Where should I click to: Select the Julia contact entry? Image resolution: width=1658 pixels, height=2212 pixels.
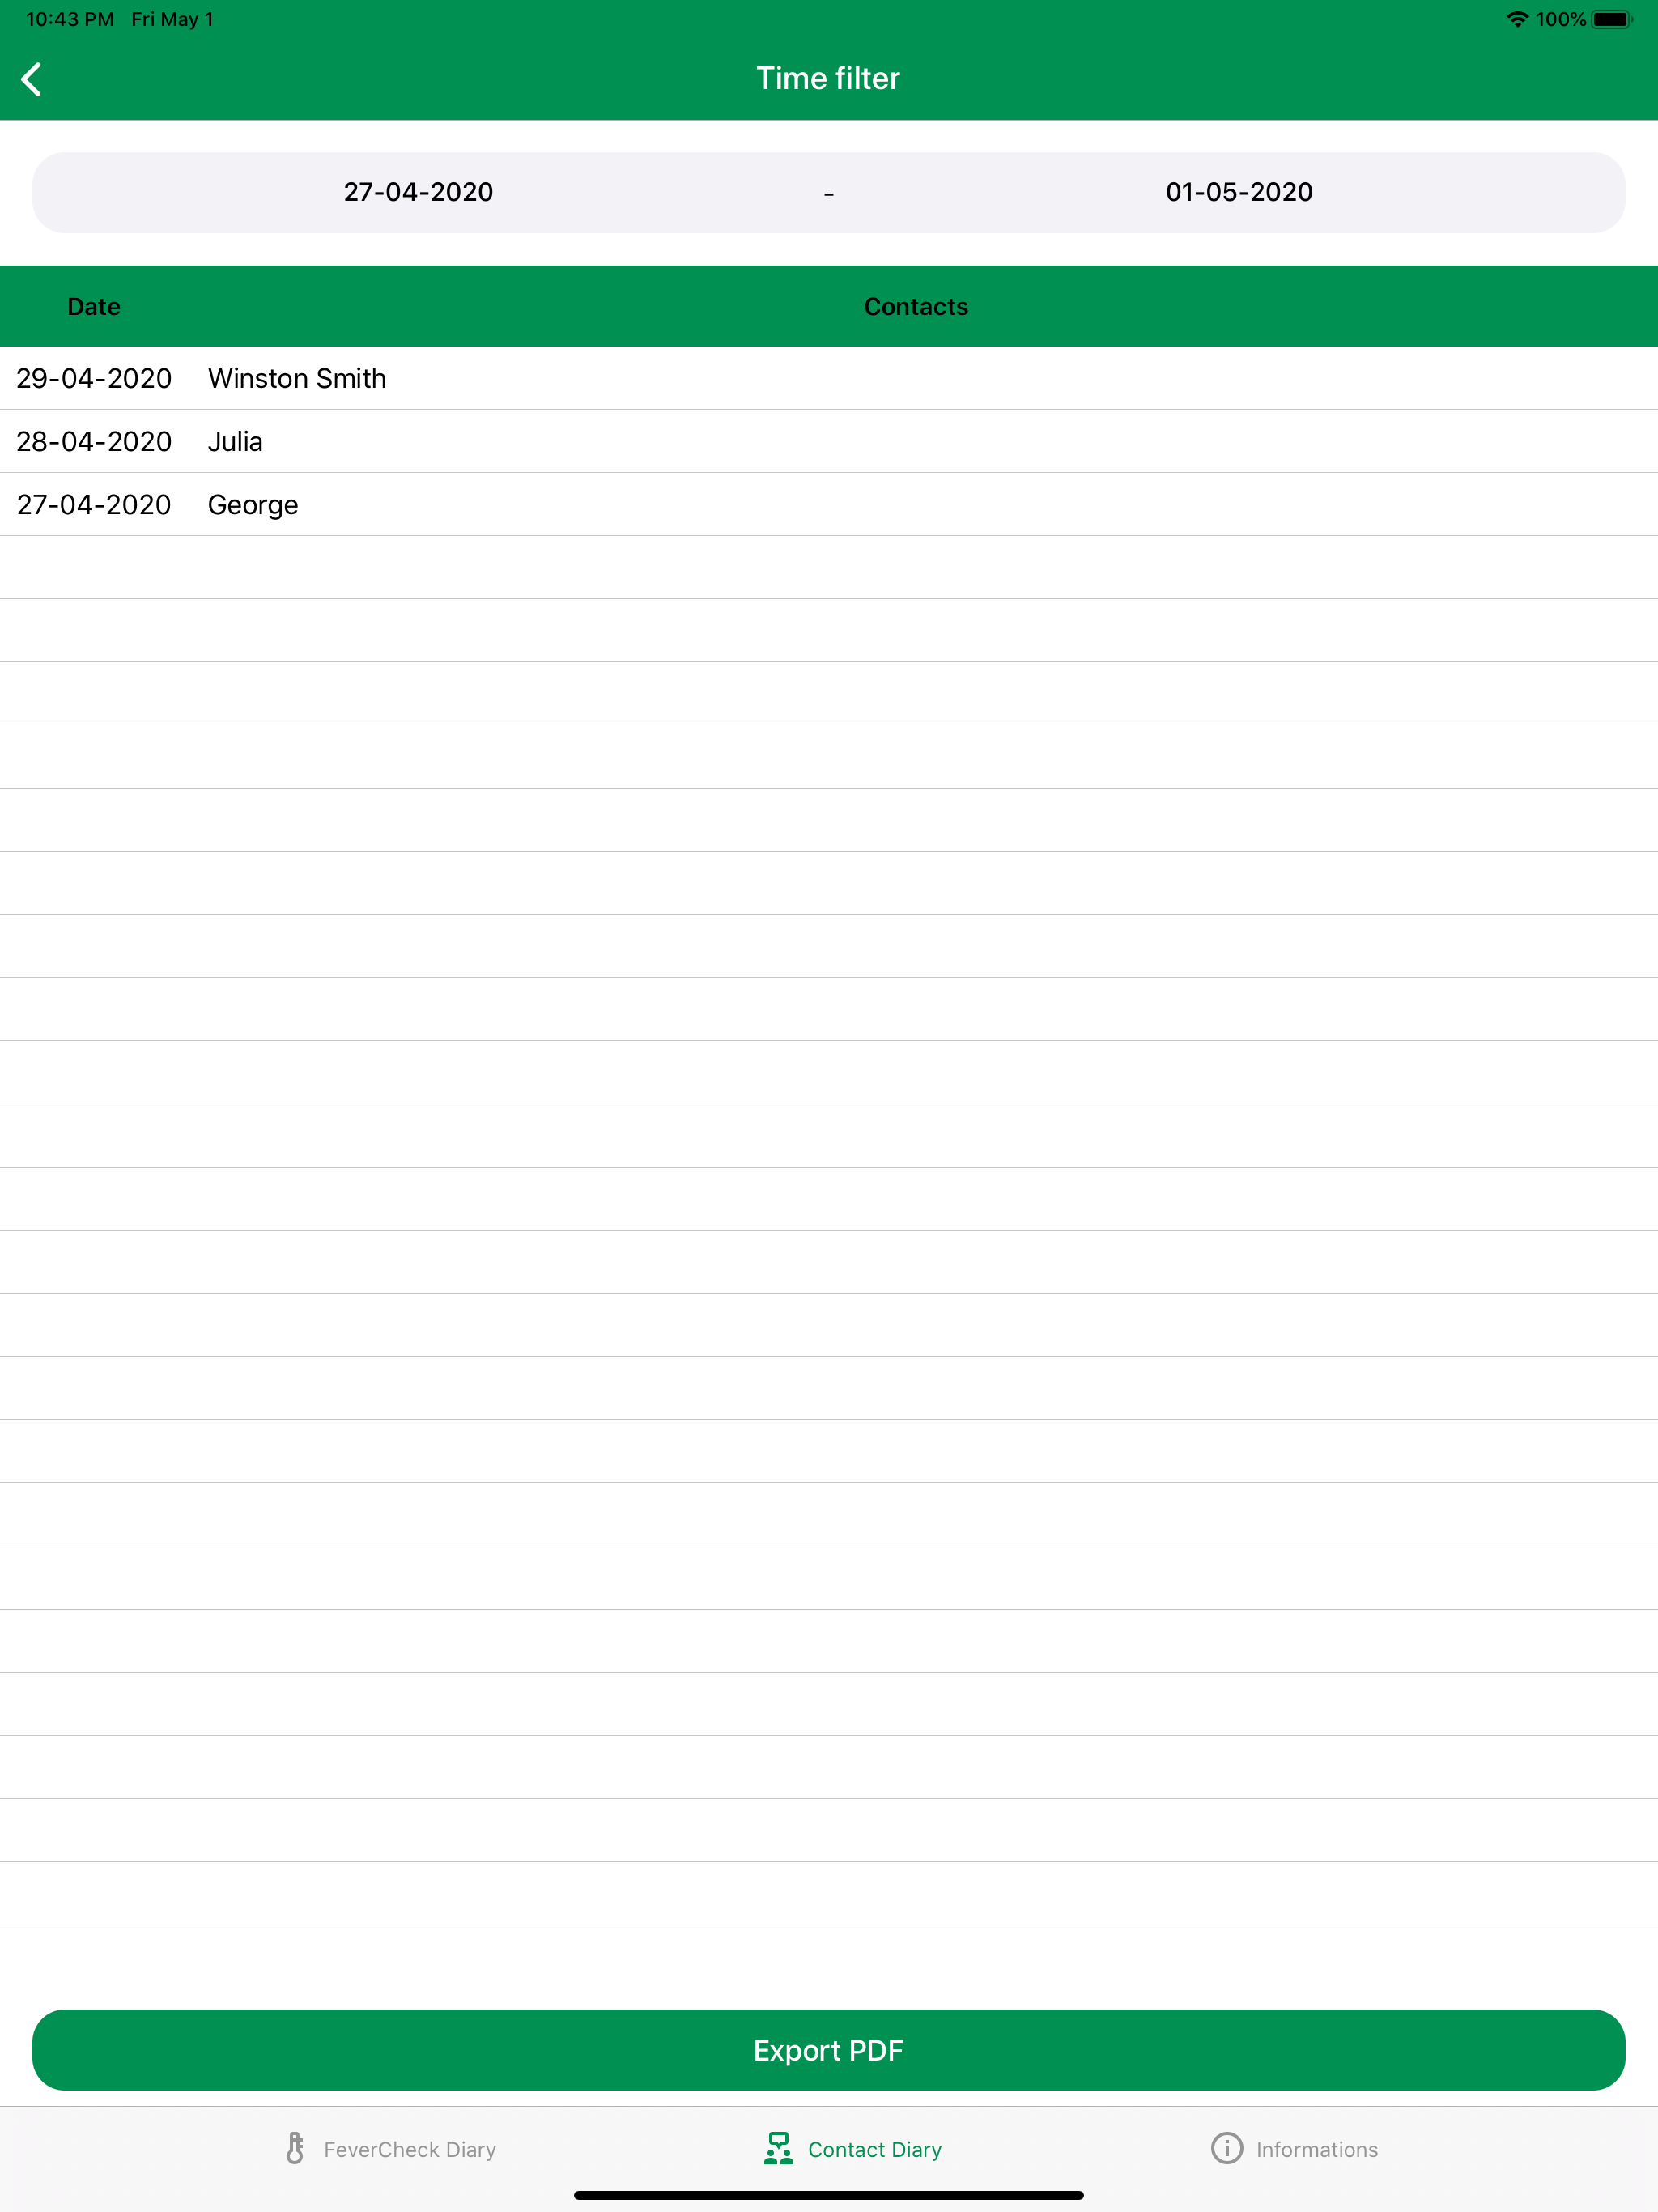click(x=235, y=441)
